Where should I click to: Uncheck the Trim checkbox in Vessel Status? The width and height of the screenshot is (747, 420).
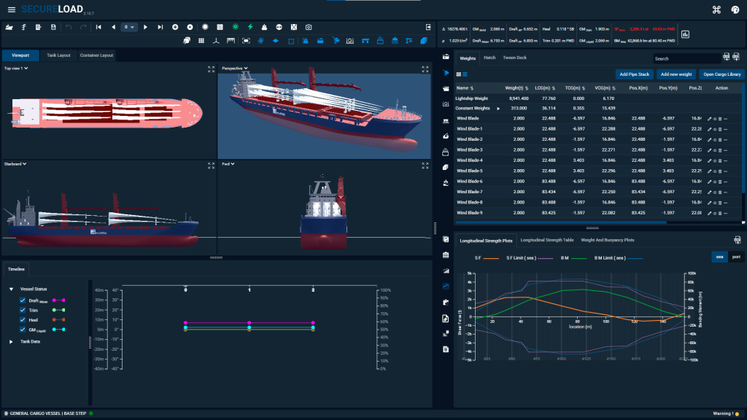coord(23,310)
